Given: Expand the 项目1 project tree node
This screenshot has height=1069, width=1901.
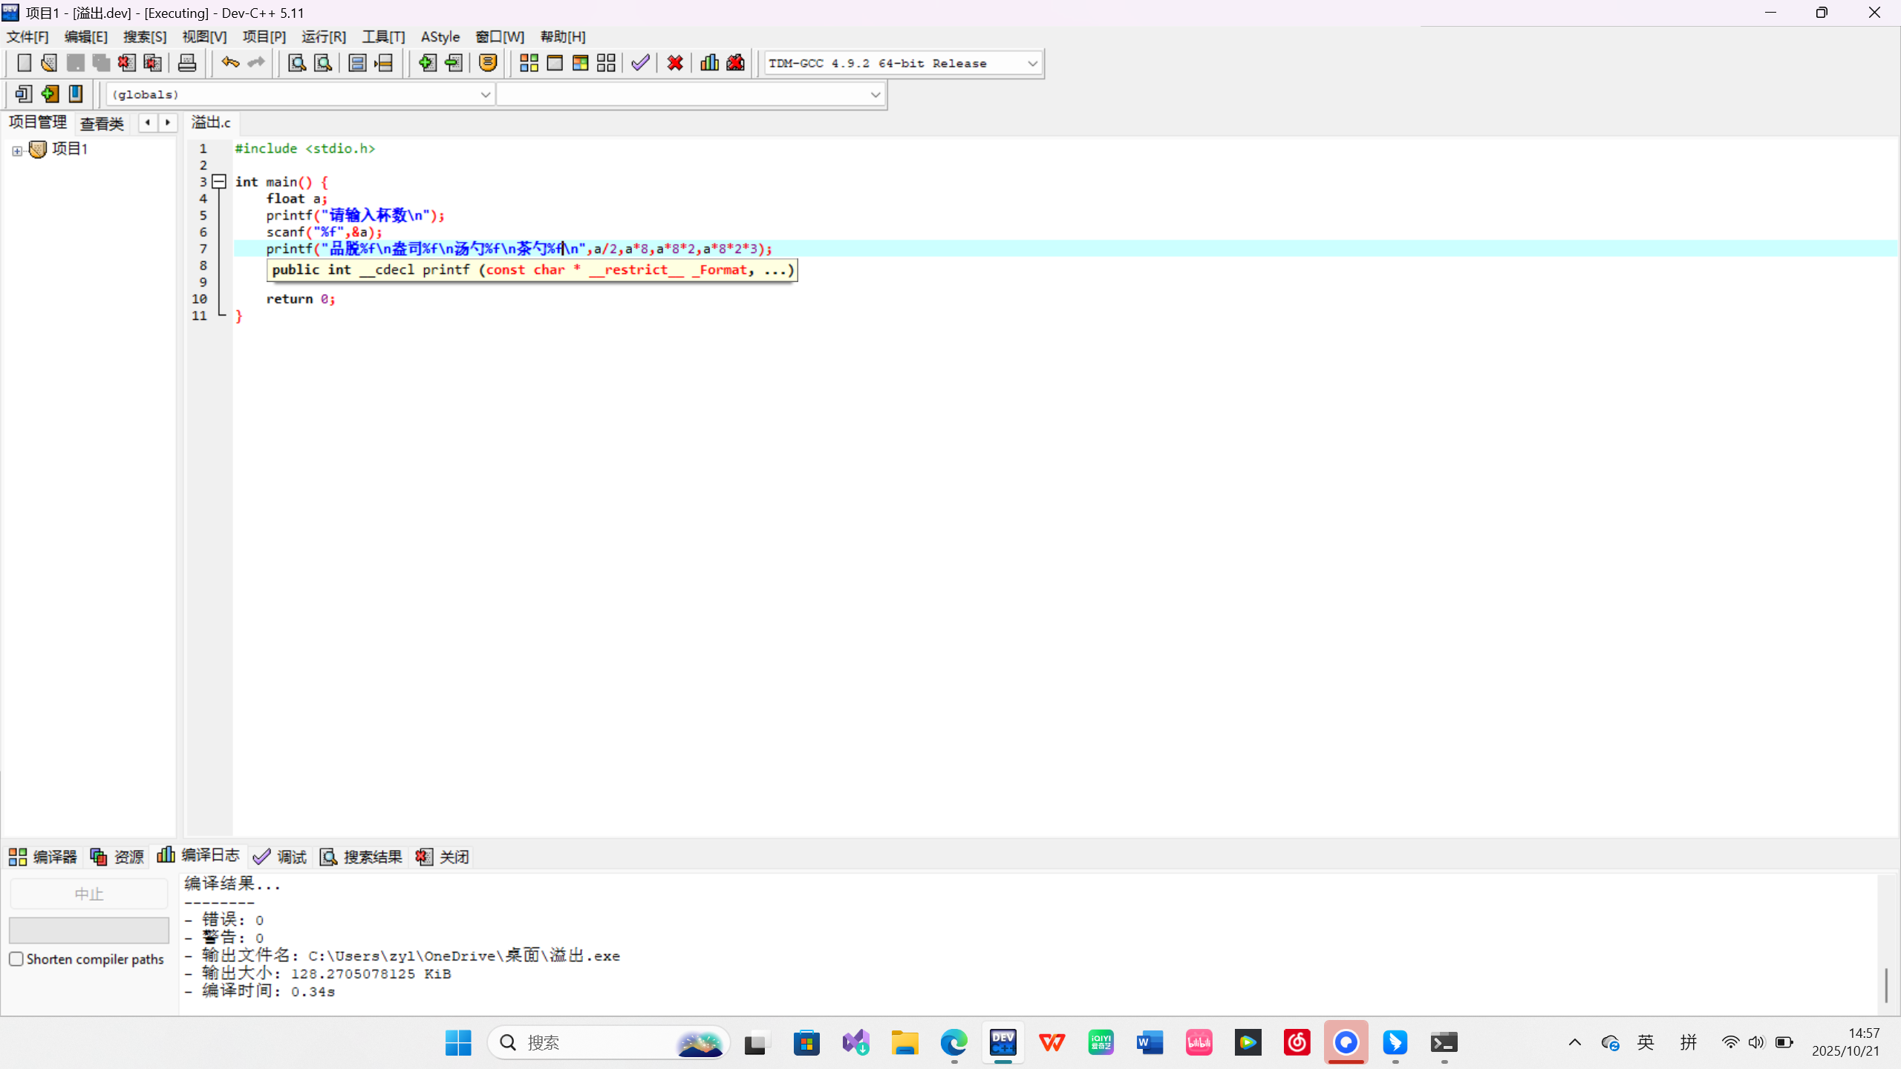Looking at the screenshot, I should [x=17, y=151].
